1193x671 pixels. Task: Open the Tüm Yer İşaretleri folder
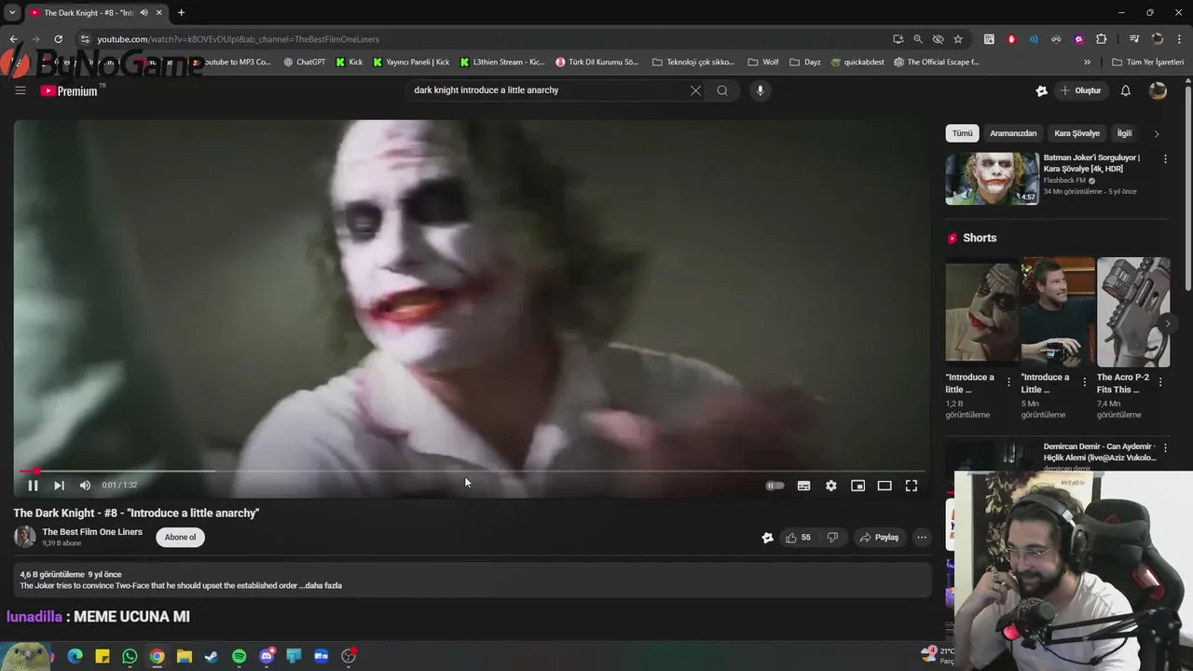(1148, 62)
